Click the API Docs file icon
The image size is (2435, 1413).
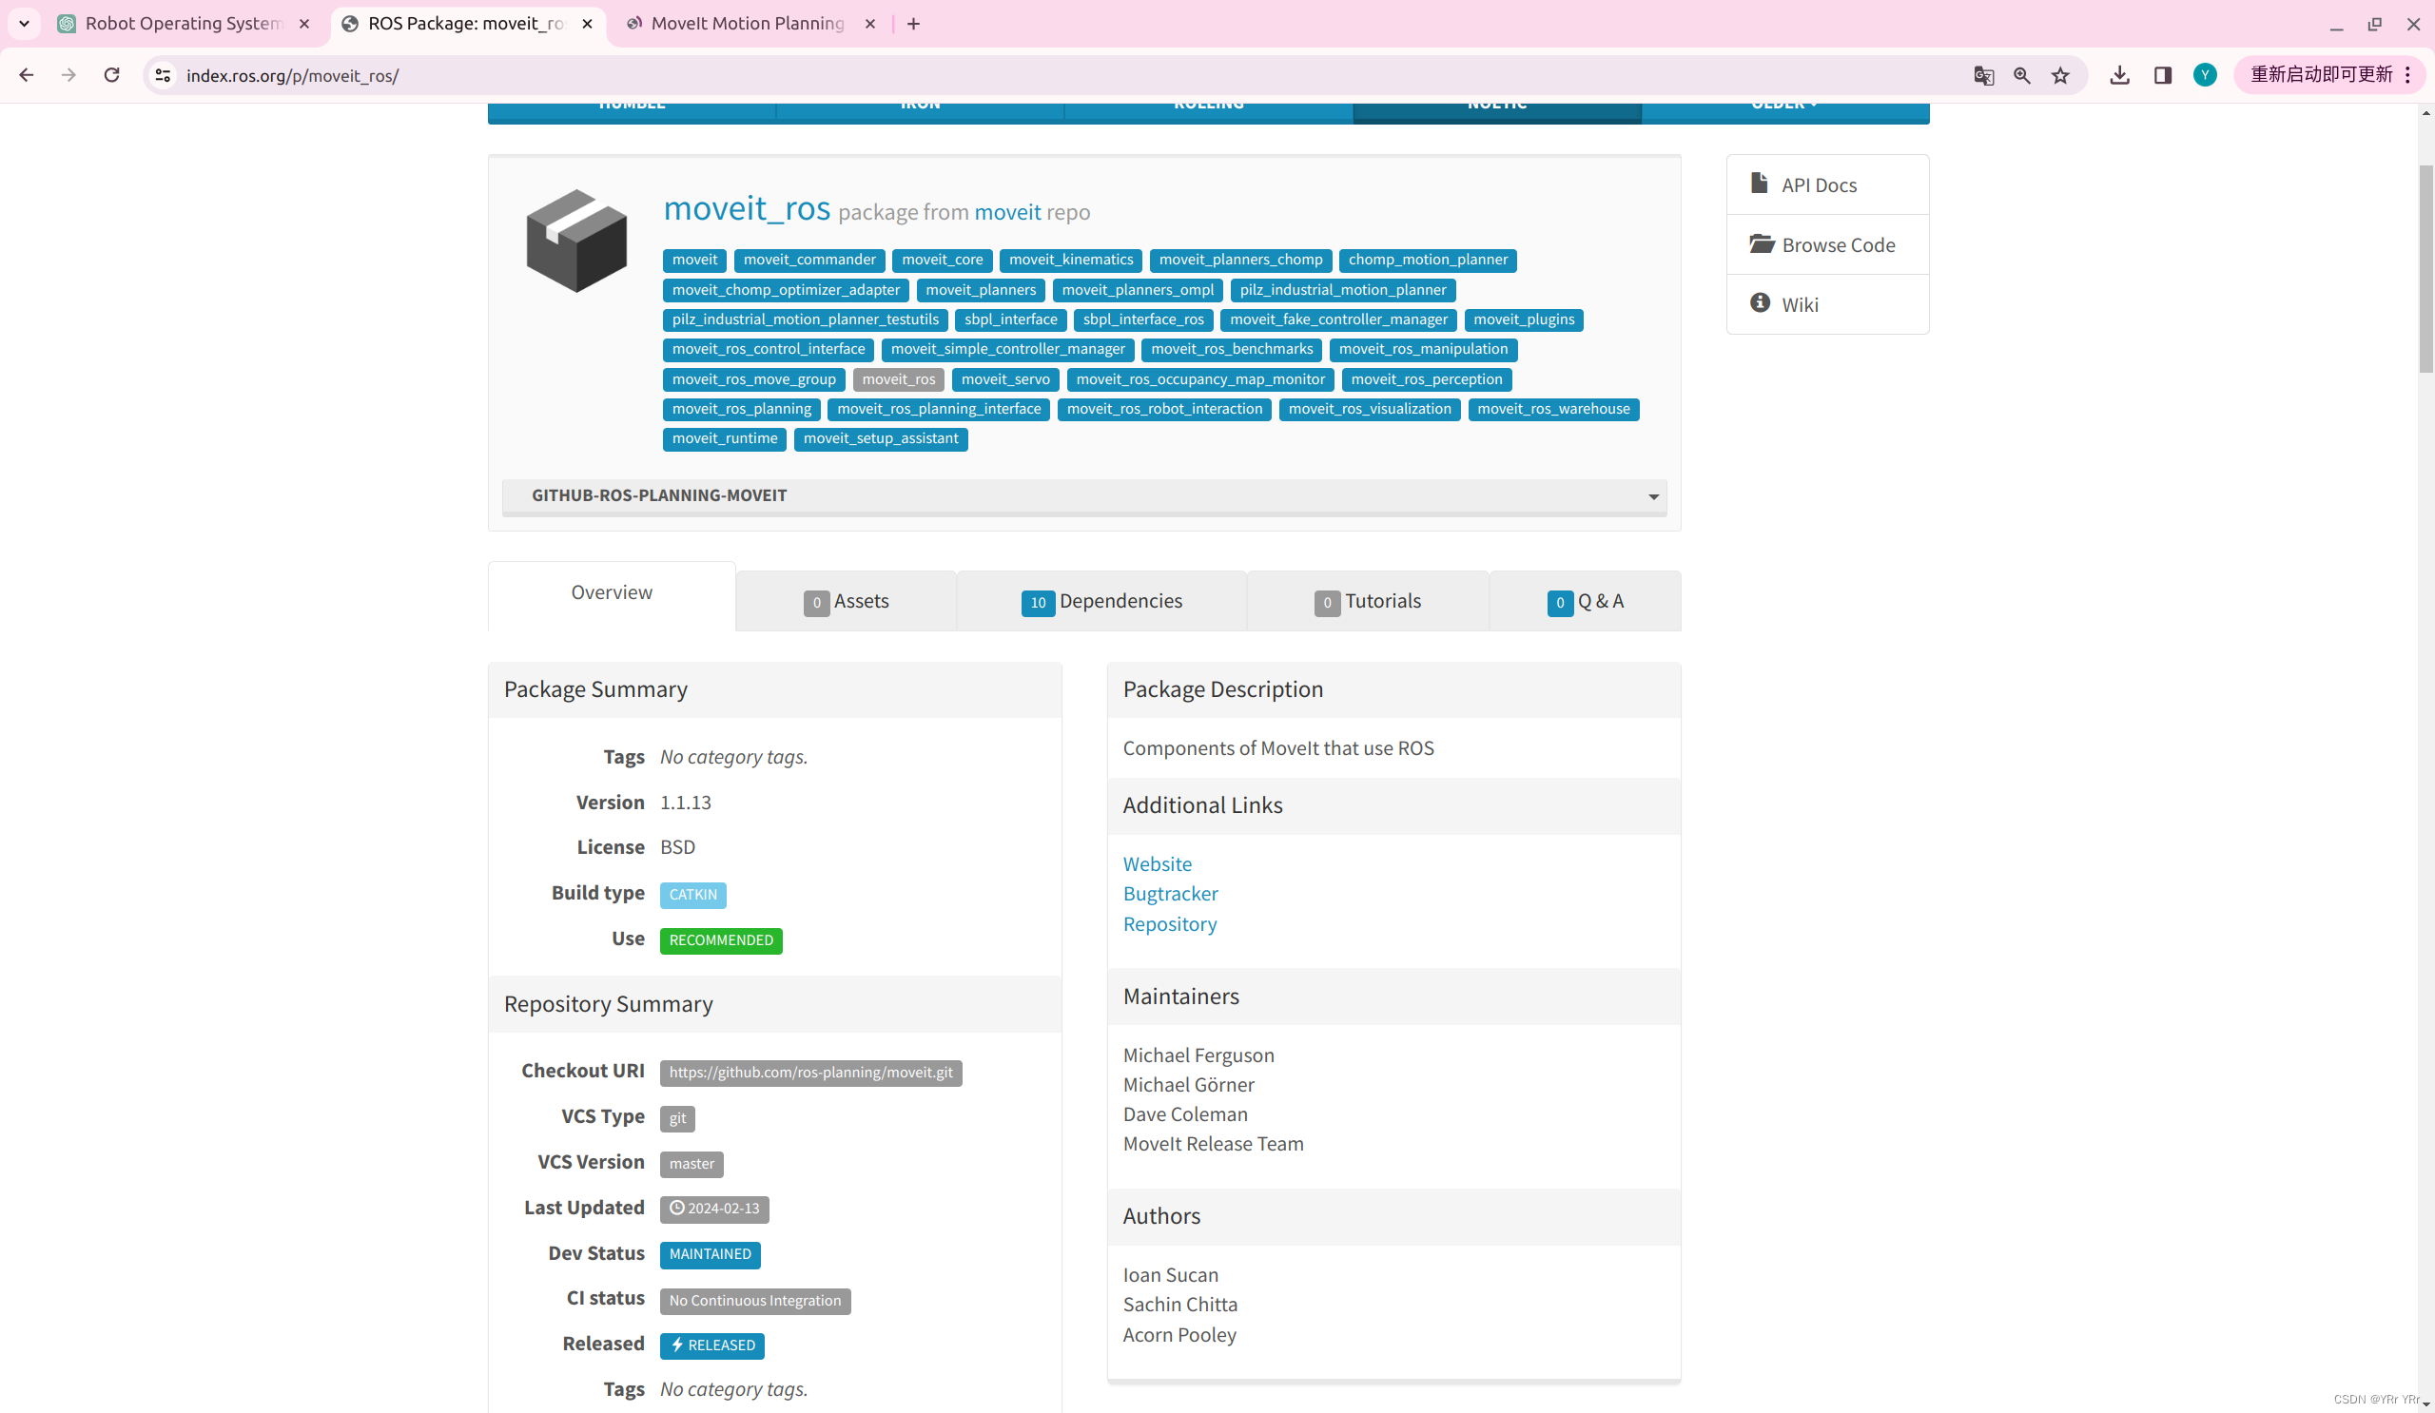(1759, 184)
